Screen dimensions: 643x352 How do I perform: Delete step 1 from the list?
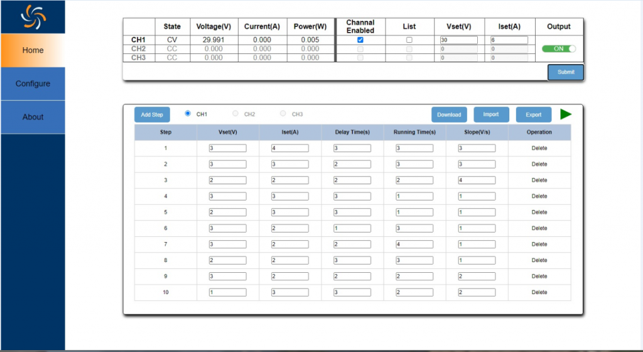[x=539, y=148]
